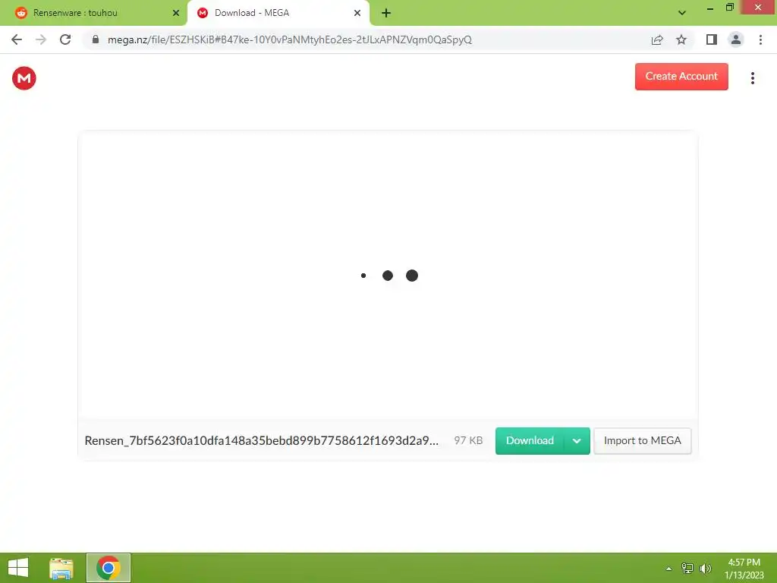Open network tray icon
The width and height of the screenshot is (777, 583).
pyautogui.click(x=687, y=569)
